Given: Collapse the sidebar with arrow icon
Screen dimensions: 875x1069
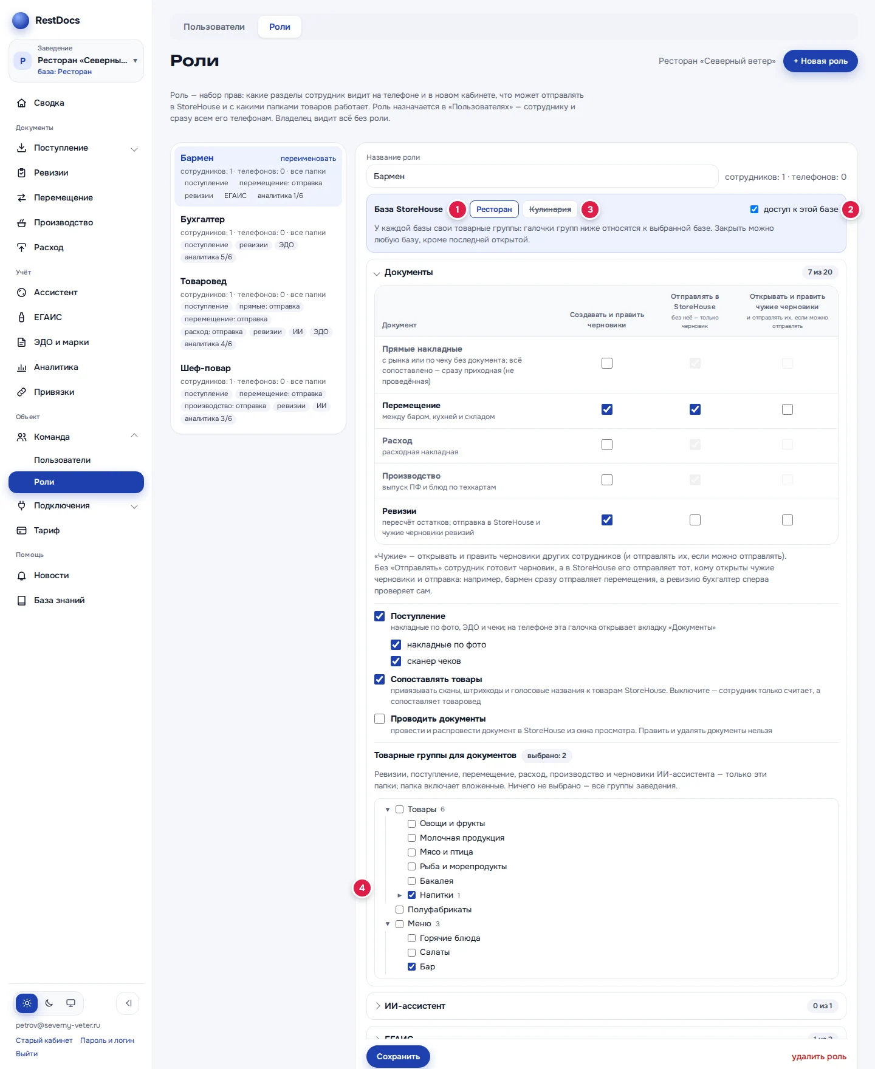Looking at the screenshot, I should (128, 1003).
